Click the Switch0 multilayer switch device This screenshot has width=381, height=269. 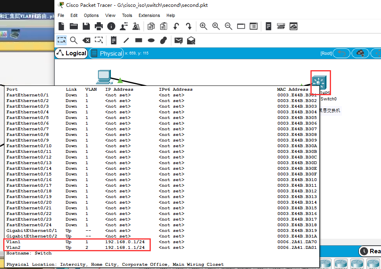pos(319,83)
